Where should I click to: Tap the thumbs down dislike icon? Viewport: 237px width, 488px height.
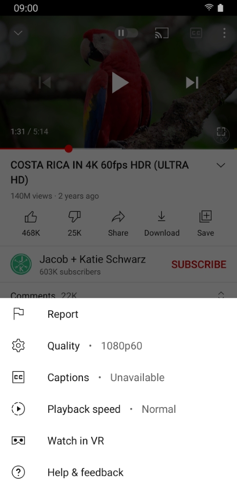(75, 217)
